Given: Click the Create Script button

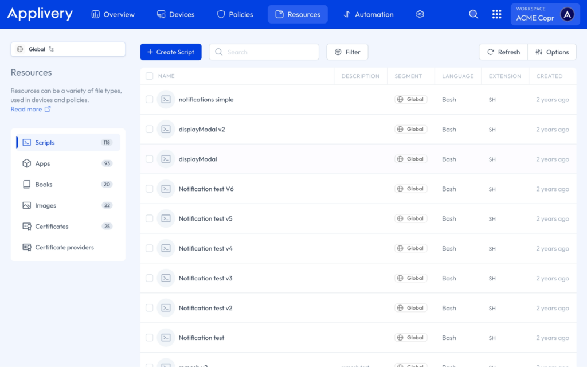Looking at the screenshot, I should [171, 52].
